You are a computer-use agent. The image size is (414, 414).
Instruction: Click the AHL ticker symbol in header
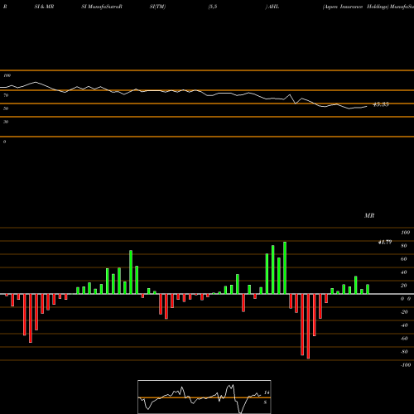coord(273,7)
